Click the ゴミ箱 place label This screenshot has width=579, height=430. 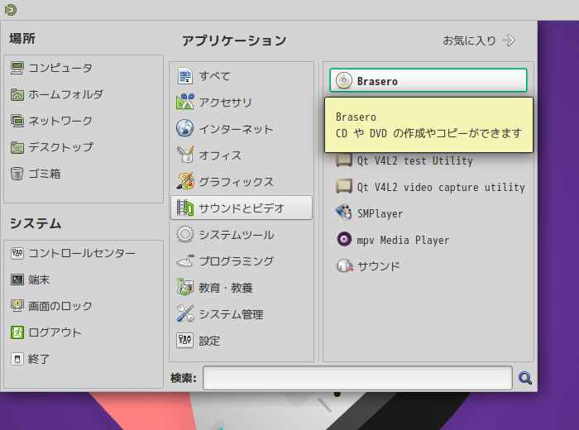point(45,174)
